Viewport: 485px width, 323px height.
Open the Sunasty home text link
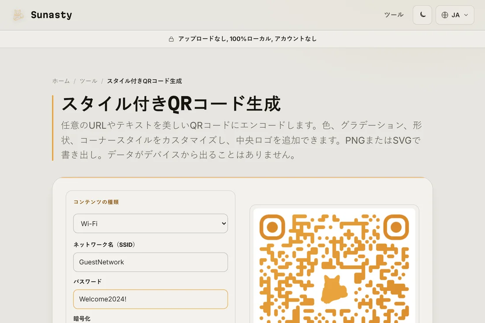pyautogui.click(x=51, y=15)
